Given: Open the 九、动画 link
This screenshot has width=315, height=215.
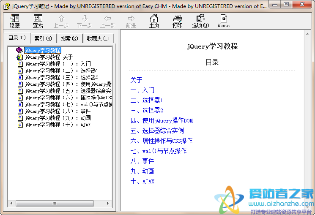Looking at the screenshot, I should point(142,171).
